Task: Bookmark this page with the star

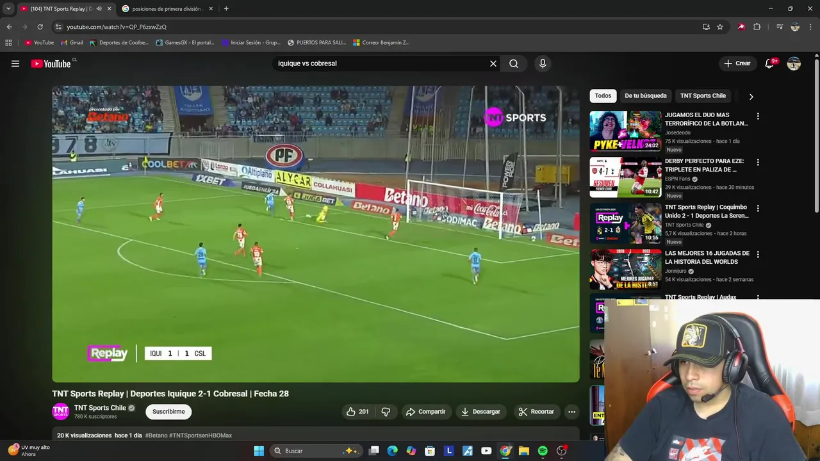Action: 720,27
